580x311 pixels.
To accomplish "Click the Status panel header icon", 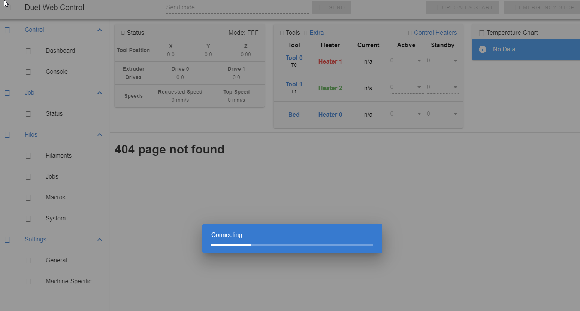I will 123,33.
